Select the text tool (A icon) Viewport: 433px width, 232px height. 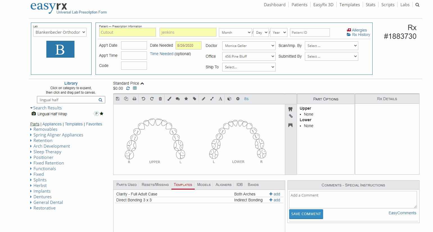pos(221,99)
